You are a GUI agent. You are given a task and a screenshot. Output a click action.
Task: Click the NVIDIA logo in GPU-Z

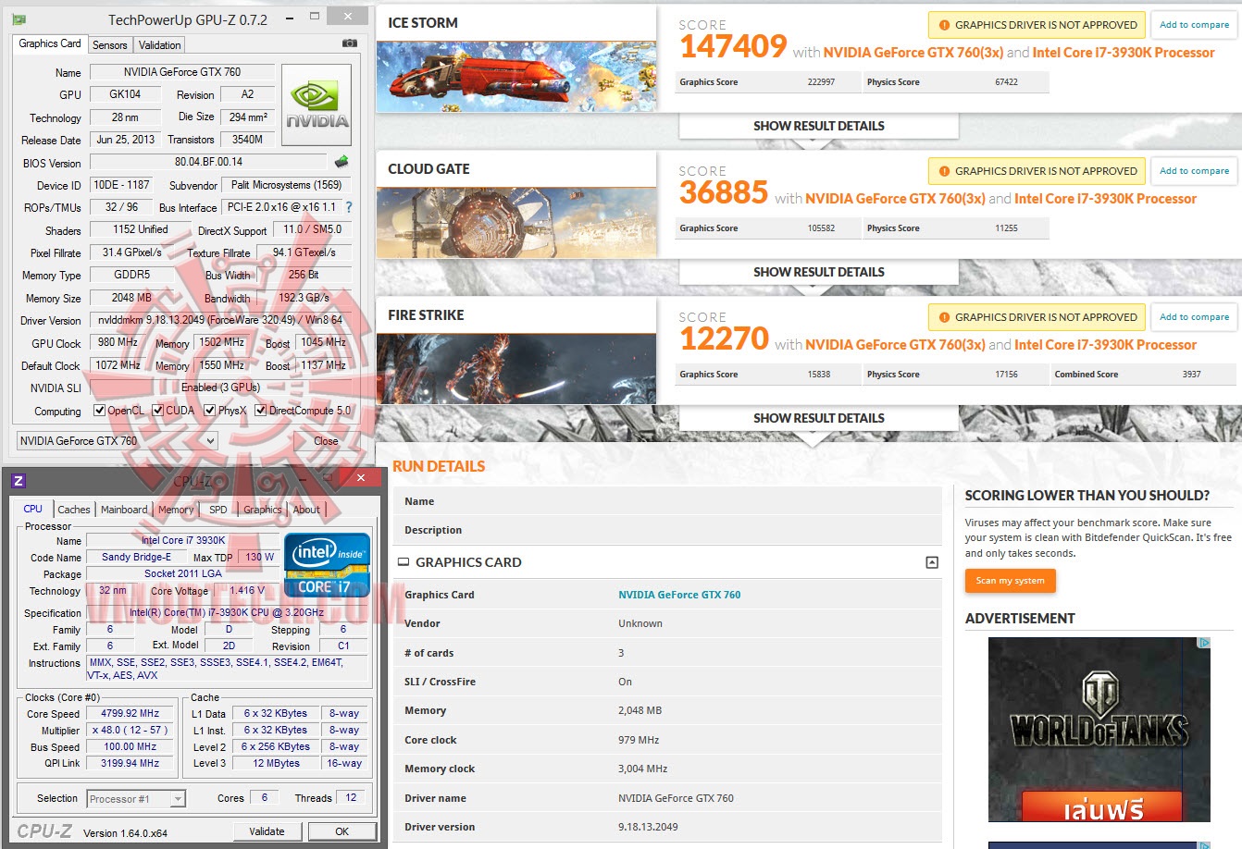317,105
